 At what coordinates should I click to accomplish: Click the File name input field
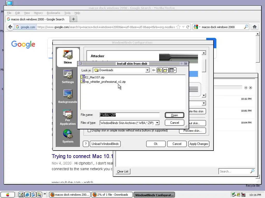point(130,115)
